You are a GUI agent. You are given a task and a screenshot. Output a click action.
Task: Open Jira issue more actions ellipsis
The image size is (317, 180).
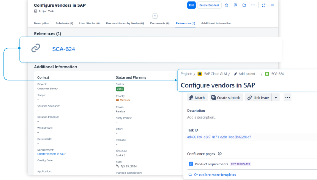point(287,97)
